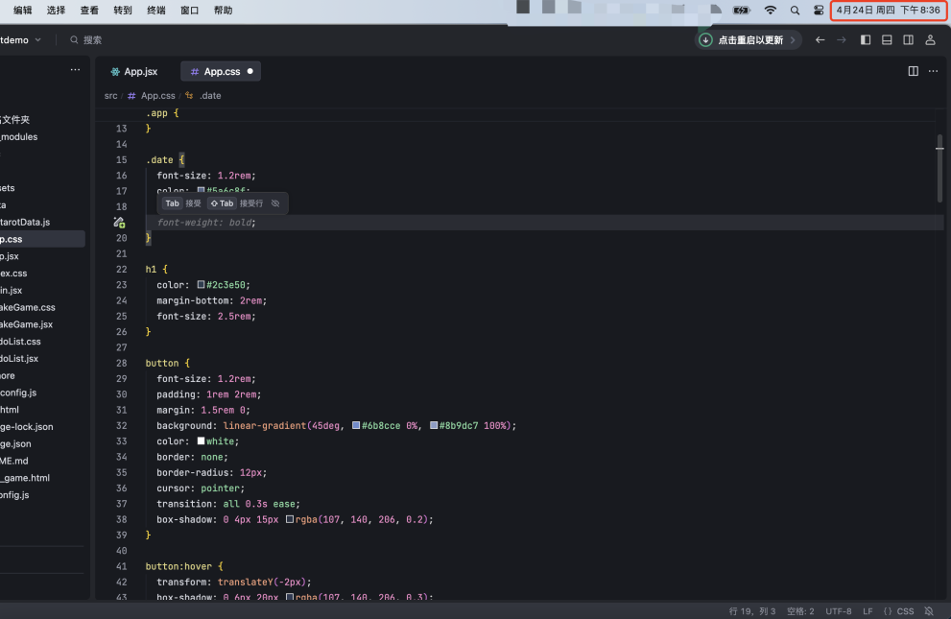The width and height of the screenshot is (951, 619).
Task: Toggle the primary sidebar layout icon
Action: pos(866,40)
